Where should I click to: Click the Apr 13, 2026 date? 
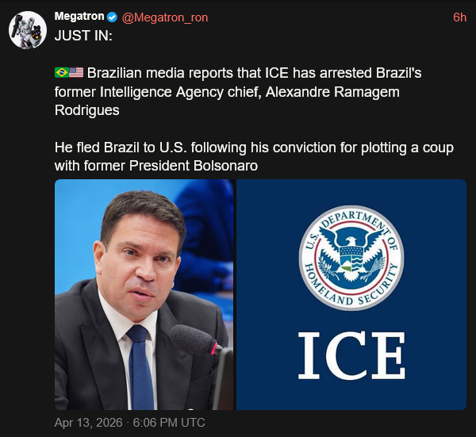coord(88,423)
